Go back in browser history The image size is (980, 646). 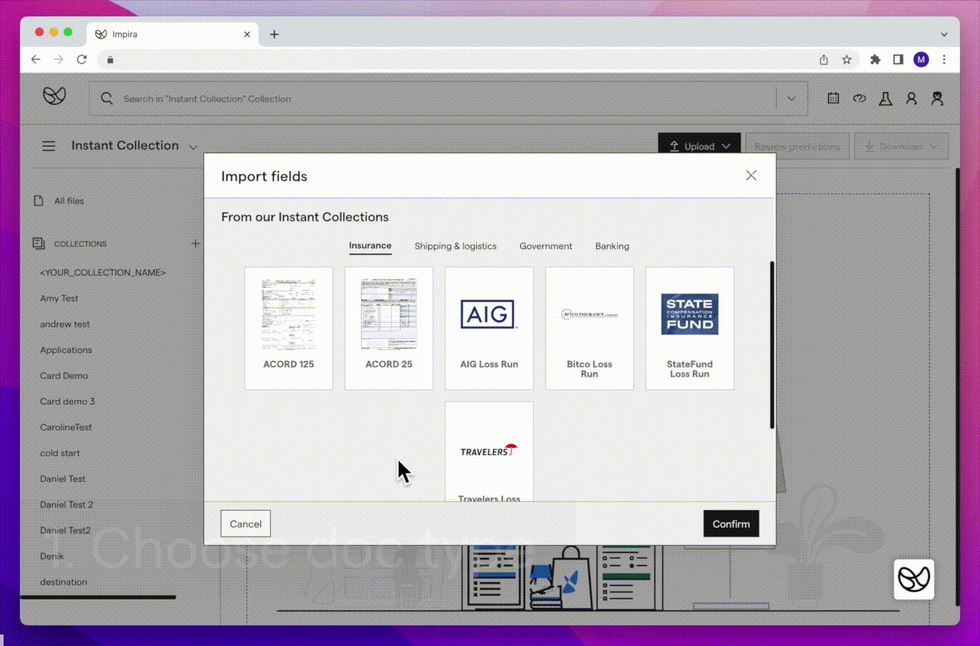(36, 59)
